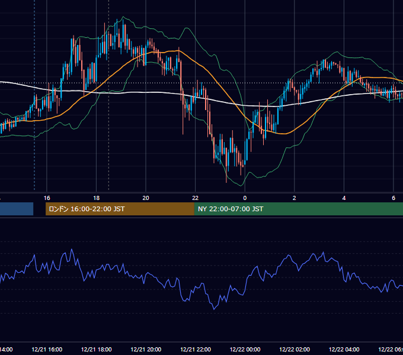Click the 12/21 22:00 time label
Image resolution: width=403 pixels, height=355 pixels.
[x=196, y=349]
